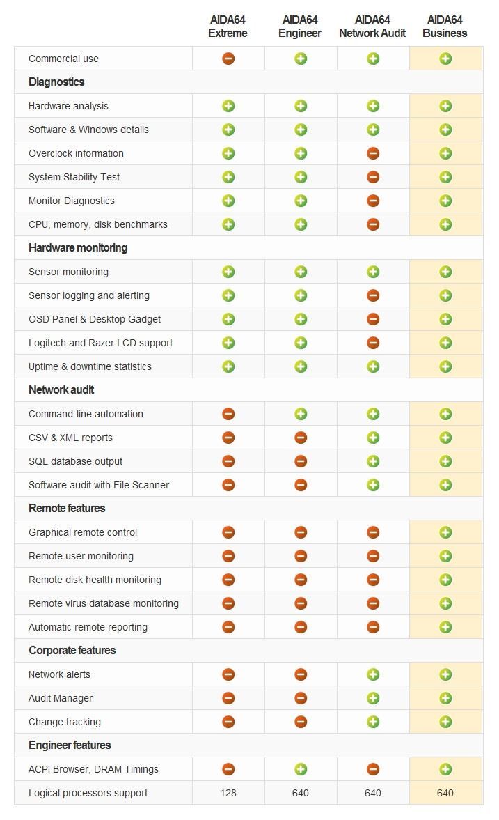The width and height of the screenshot is (499, 820).
Task: Click the red minus for Overclock information under Network Audit
Action: [x=373, y=153]
